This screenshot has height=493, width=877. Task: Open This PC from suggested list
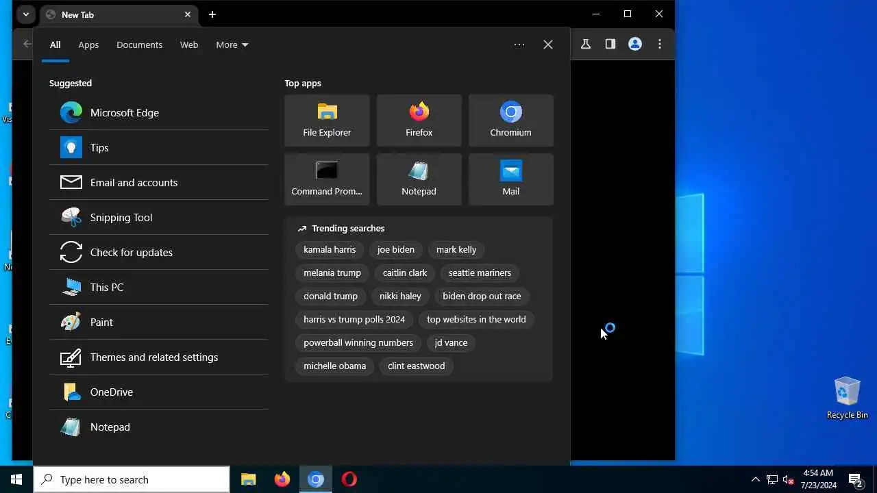click(x=158, y=287)
